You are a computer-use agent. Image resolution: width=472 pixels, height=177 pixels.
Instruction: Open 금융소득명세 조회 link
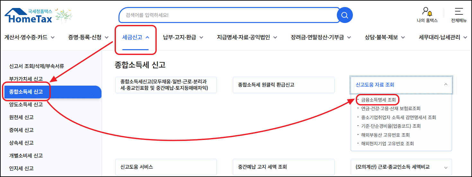pos(379,100)
